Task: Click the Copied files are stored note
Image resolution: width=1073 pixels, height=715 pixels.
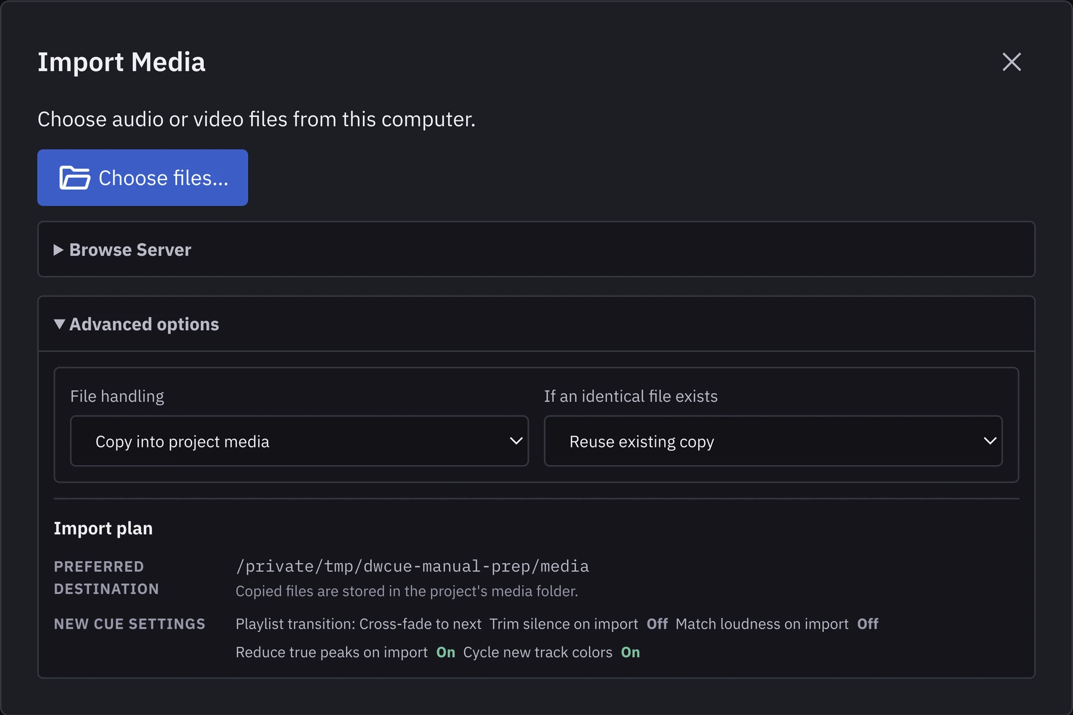Action: tap(407, 591)
